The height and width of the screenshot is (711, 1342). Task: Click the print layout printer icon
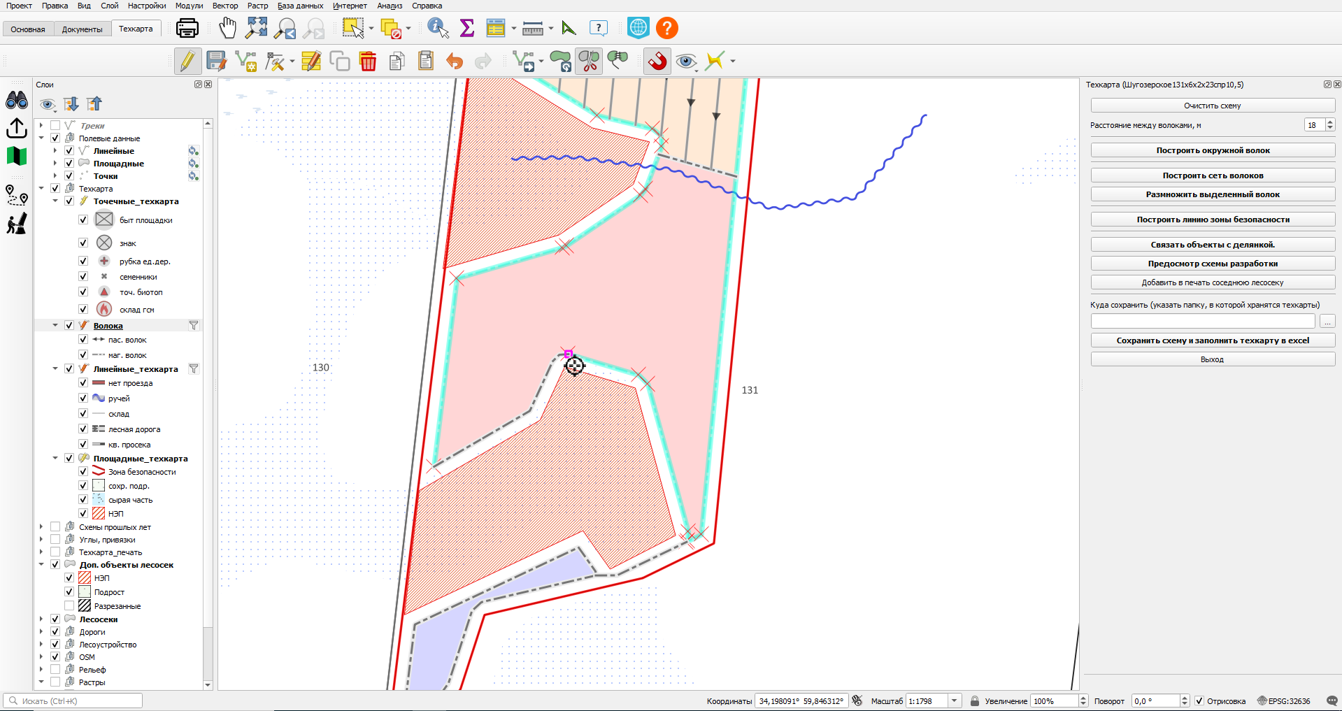[187, 28]
